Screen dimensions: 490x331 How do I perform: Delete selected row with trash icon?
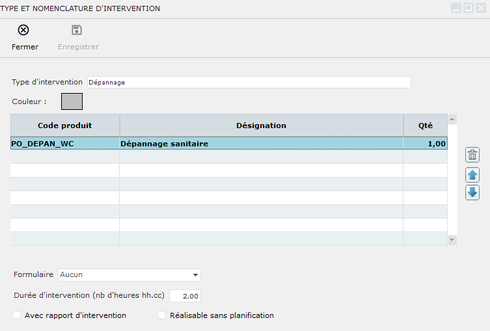473,155
